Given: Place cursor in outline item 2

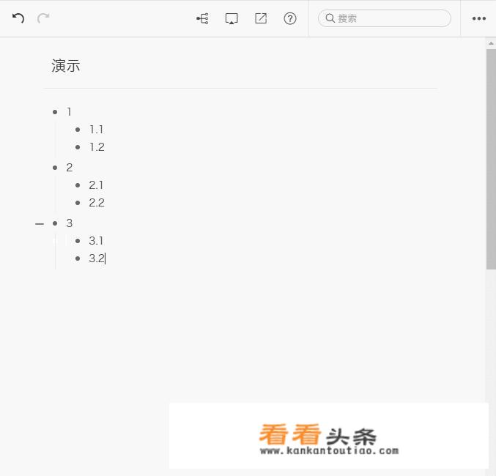Looking at the screenshot, I should tap(70, 167).
